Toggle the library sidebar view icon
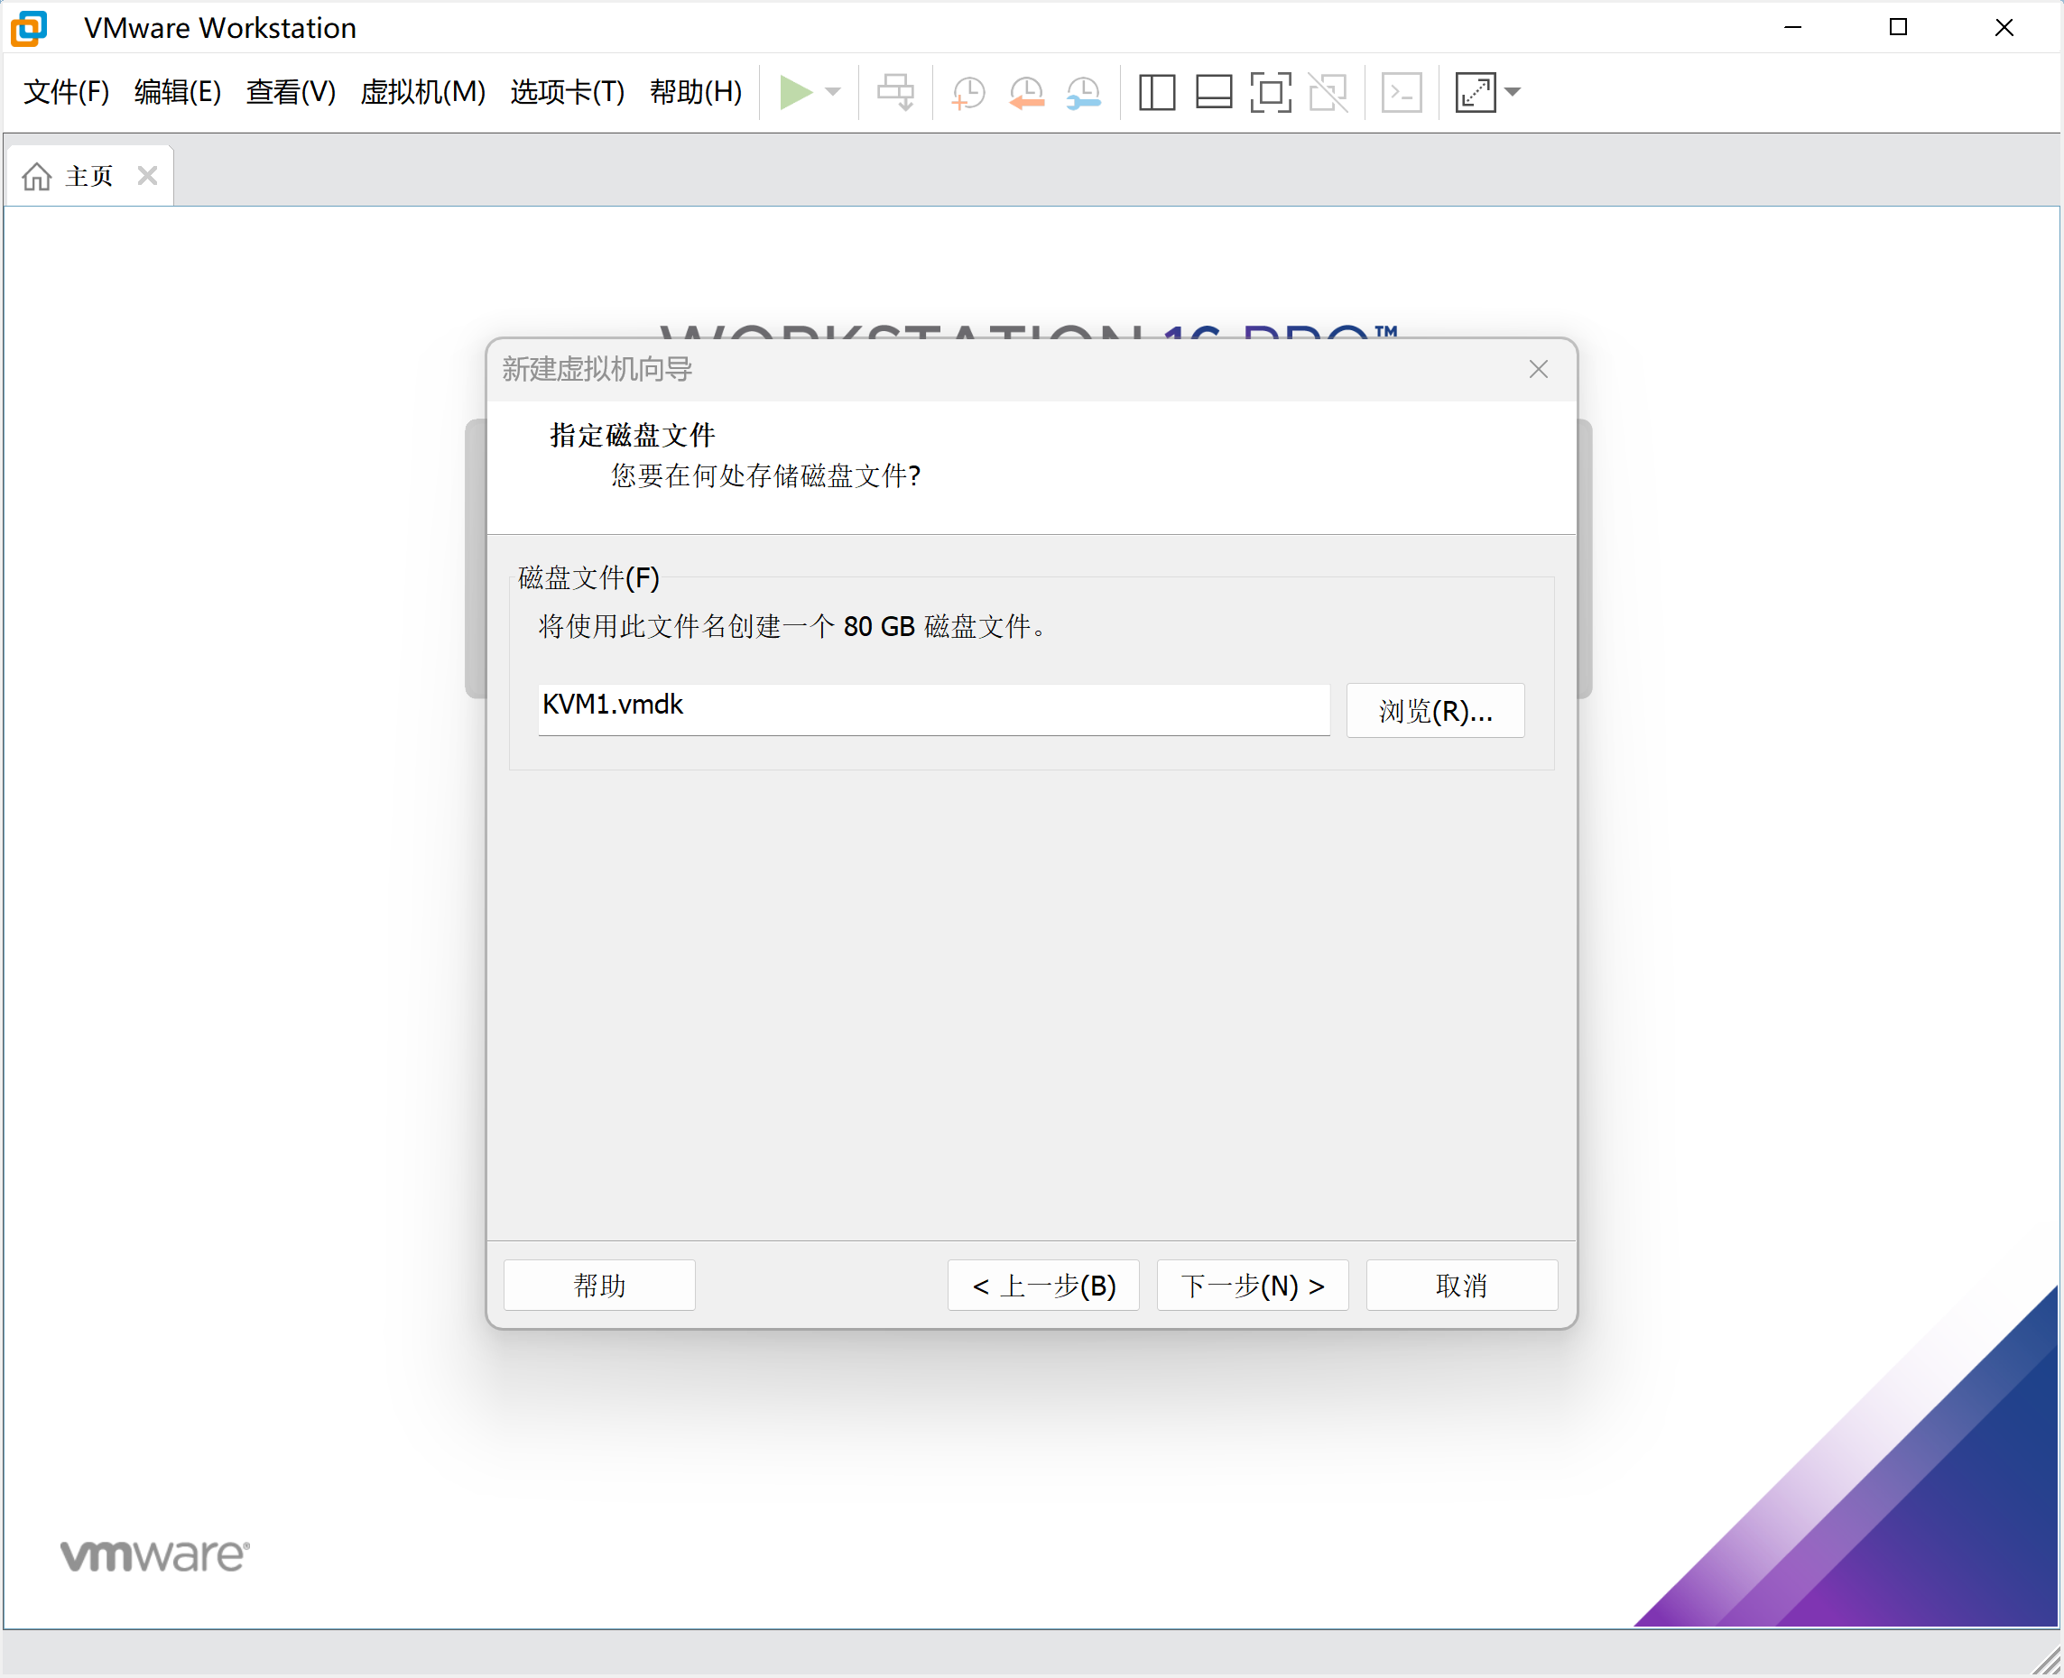 click(x=1156, y=93)
